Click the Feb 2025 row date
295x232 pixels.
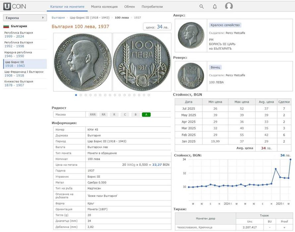coord(189,135)
